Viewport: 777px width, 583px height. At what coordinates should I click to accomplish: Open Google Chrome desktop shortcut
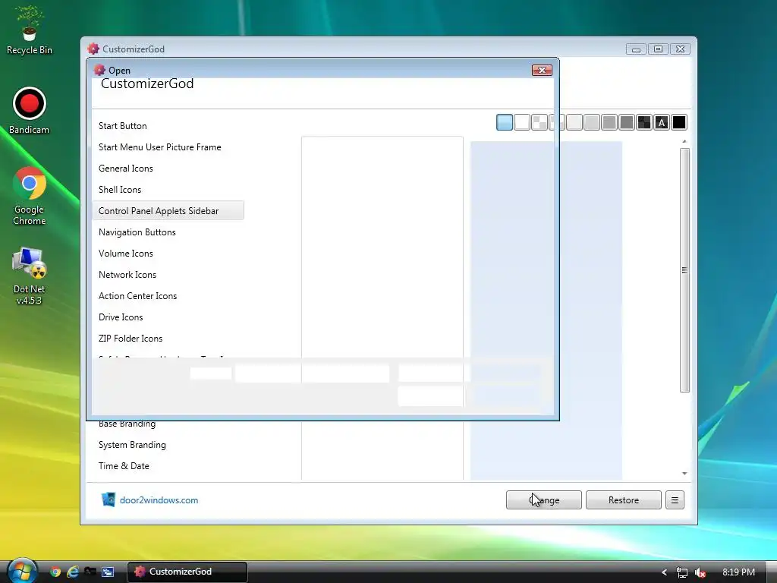click(x=30, y=196)
